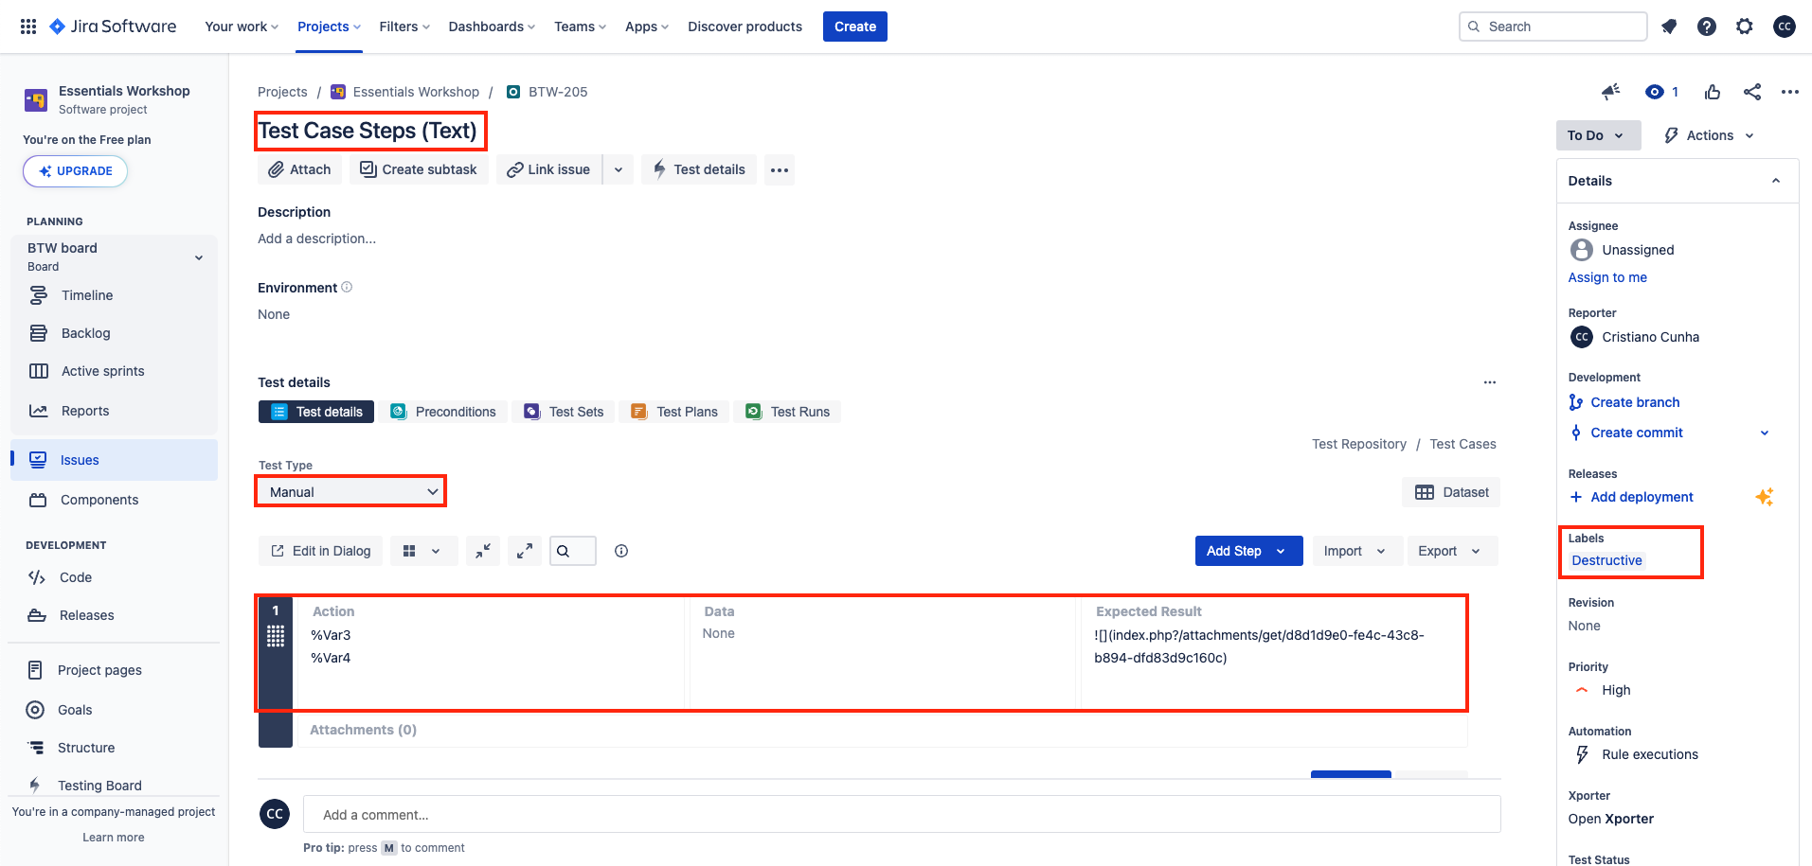Open the Teams dropdown menu
This screenshot has width=1812, height=866.
click(x=580, y=27)
